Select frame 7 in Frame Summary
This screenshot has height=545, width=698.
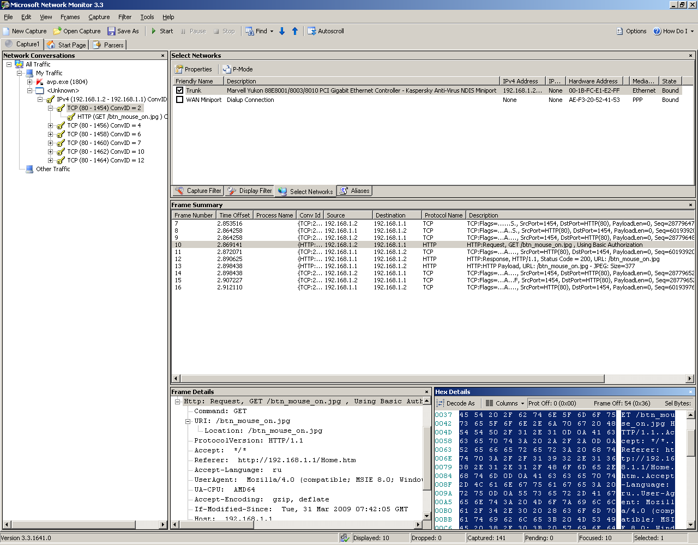433,223
